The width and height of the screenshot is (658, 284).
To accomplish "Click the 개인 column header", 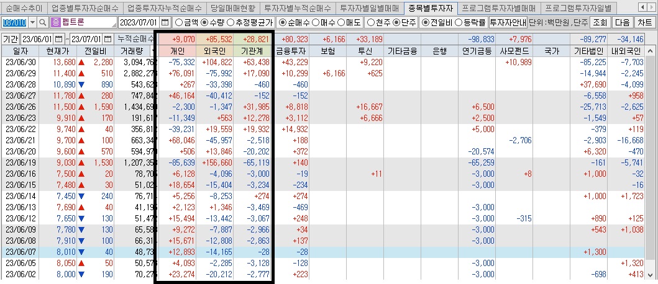I will tap(177, 51).
